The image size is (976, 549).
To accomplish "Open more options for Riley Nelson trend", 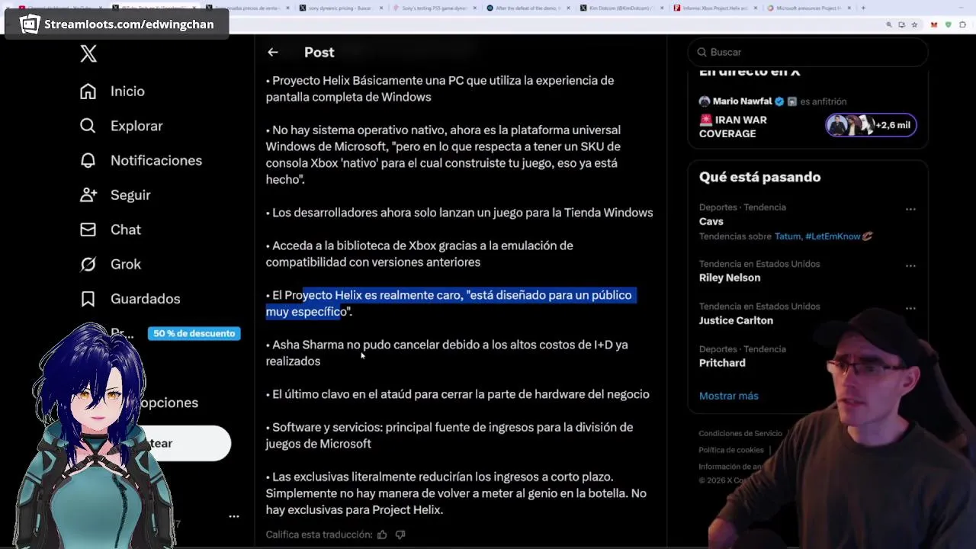I will point(910,265).
